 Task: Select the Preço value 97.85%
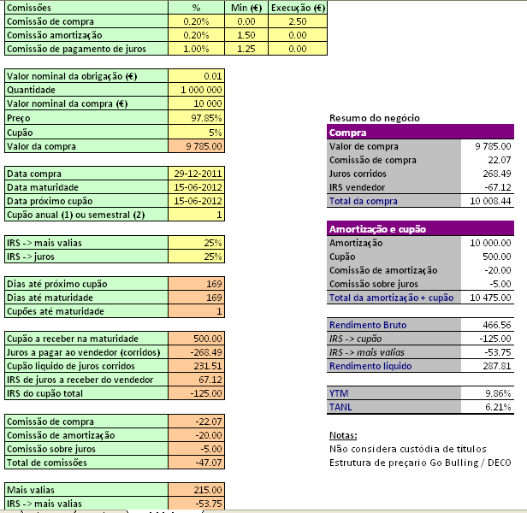pos(196,118)
